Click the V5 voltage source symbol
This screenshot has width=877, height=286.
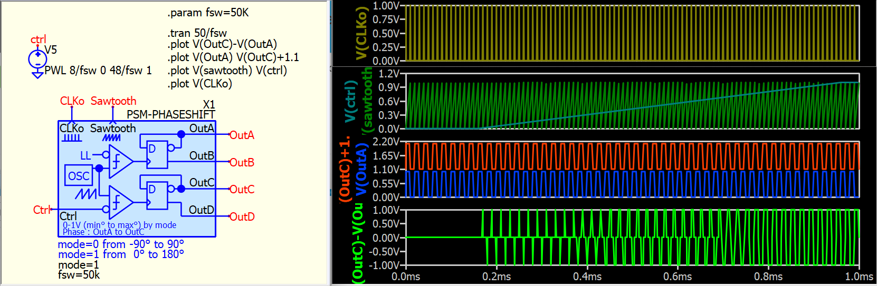pyautogui.click(x=37, y=59)
